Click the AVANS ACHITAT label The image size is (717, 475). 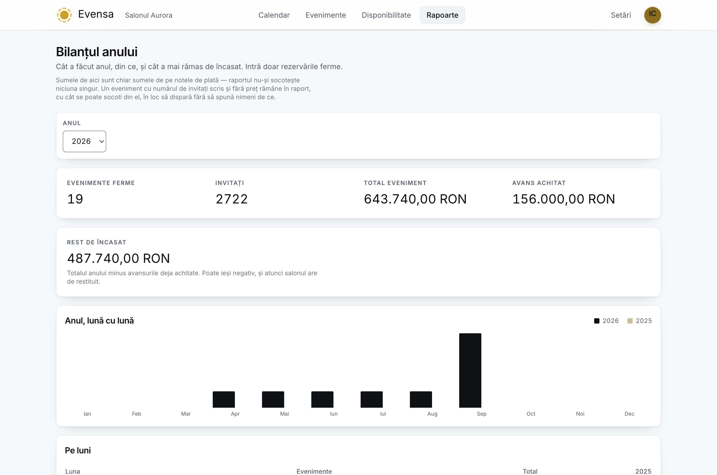coord(539,183)
